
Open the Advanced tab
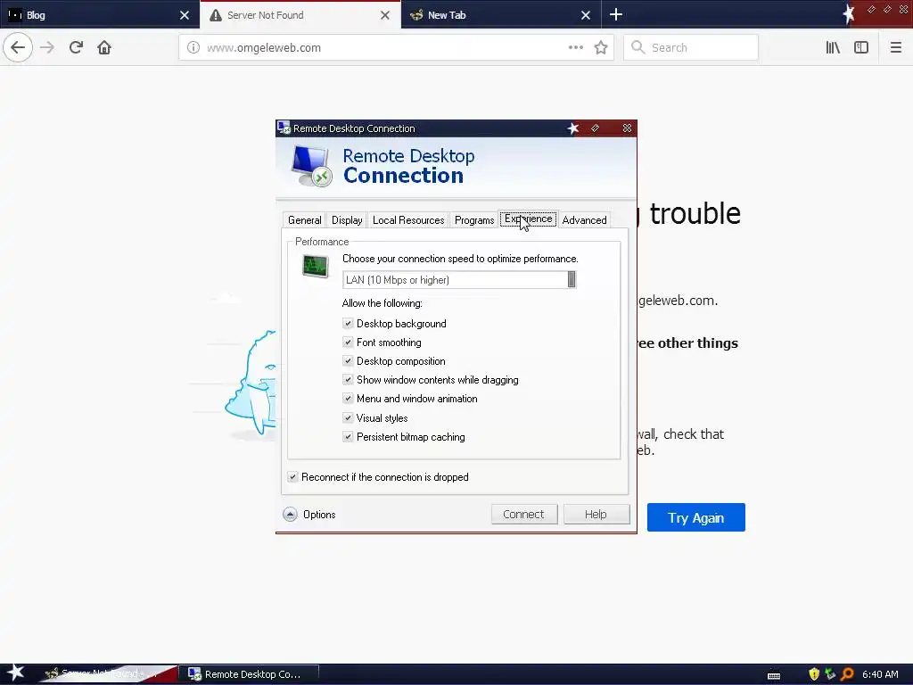584,220
